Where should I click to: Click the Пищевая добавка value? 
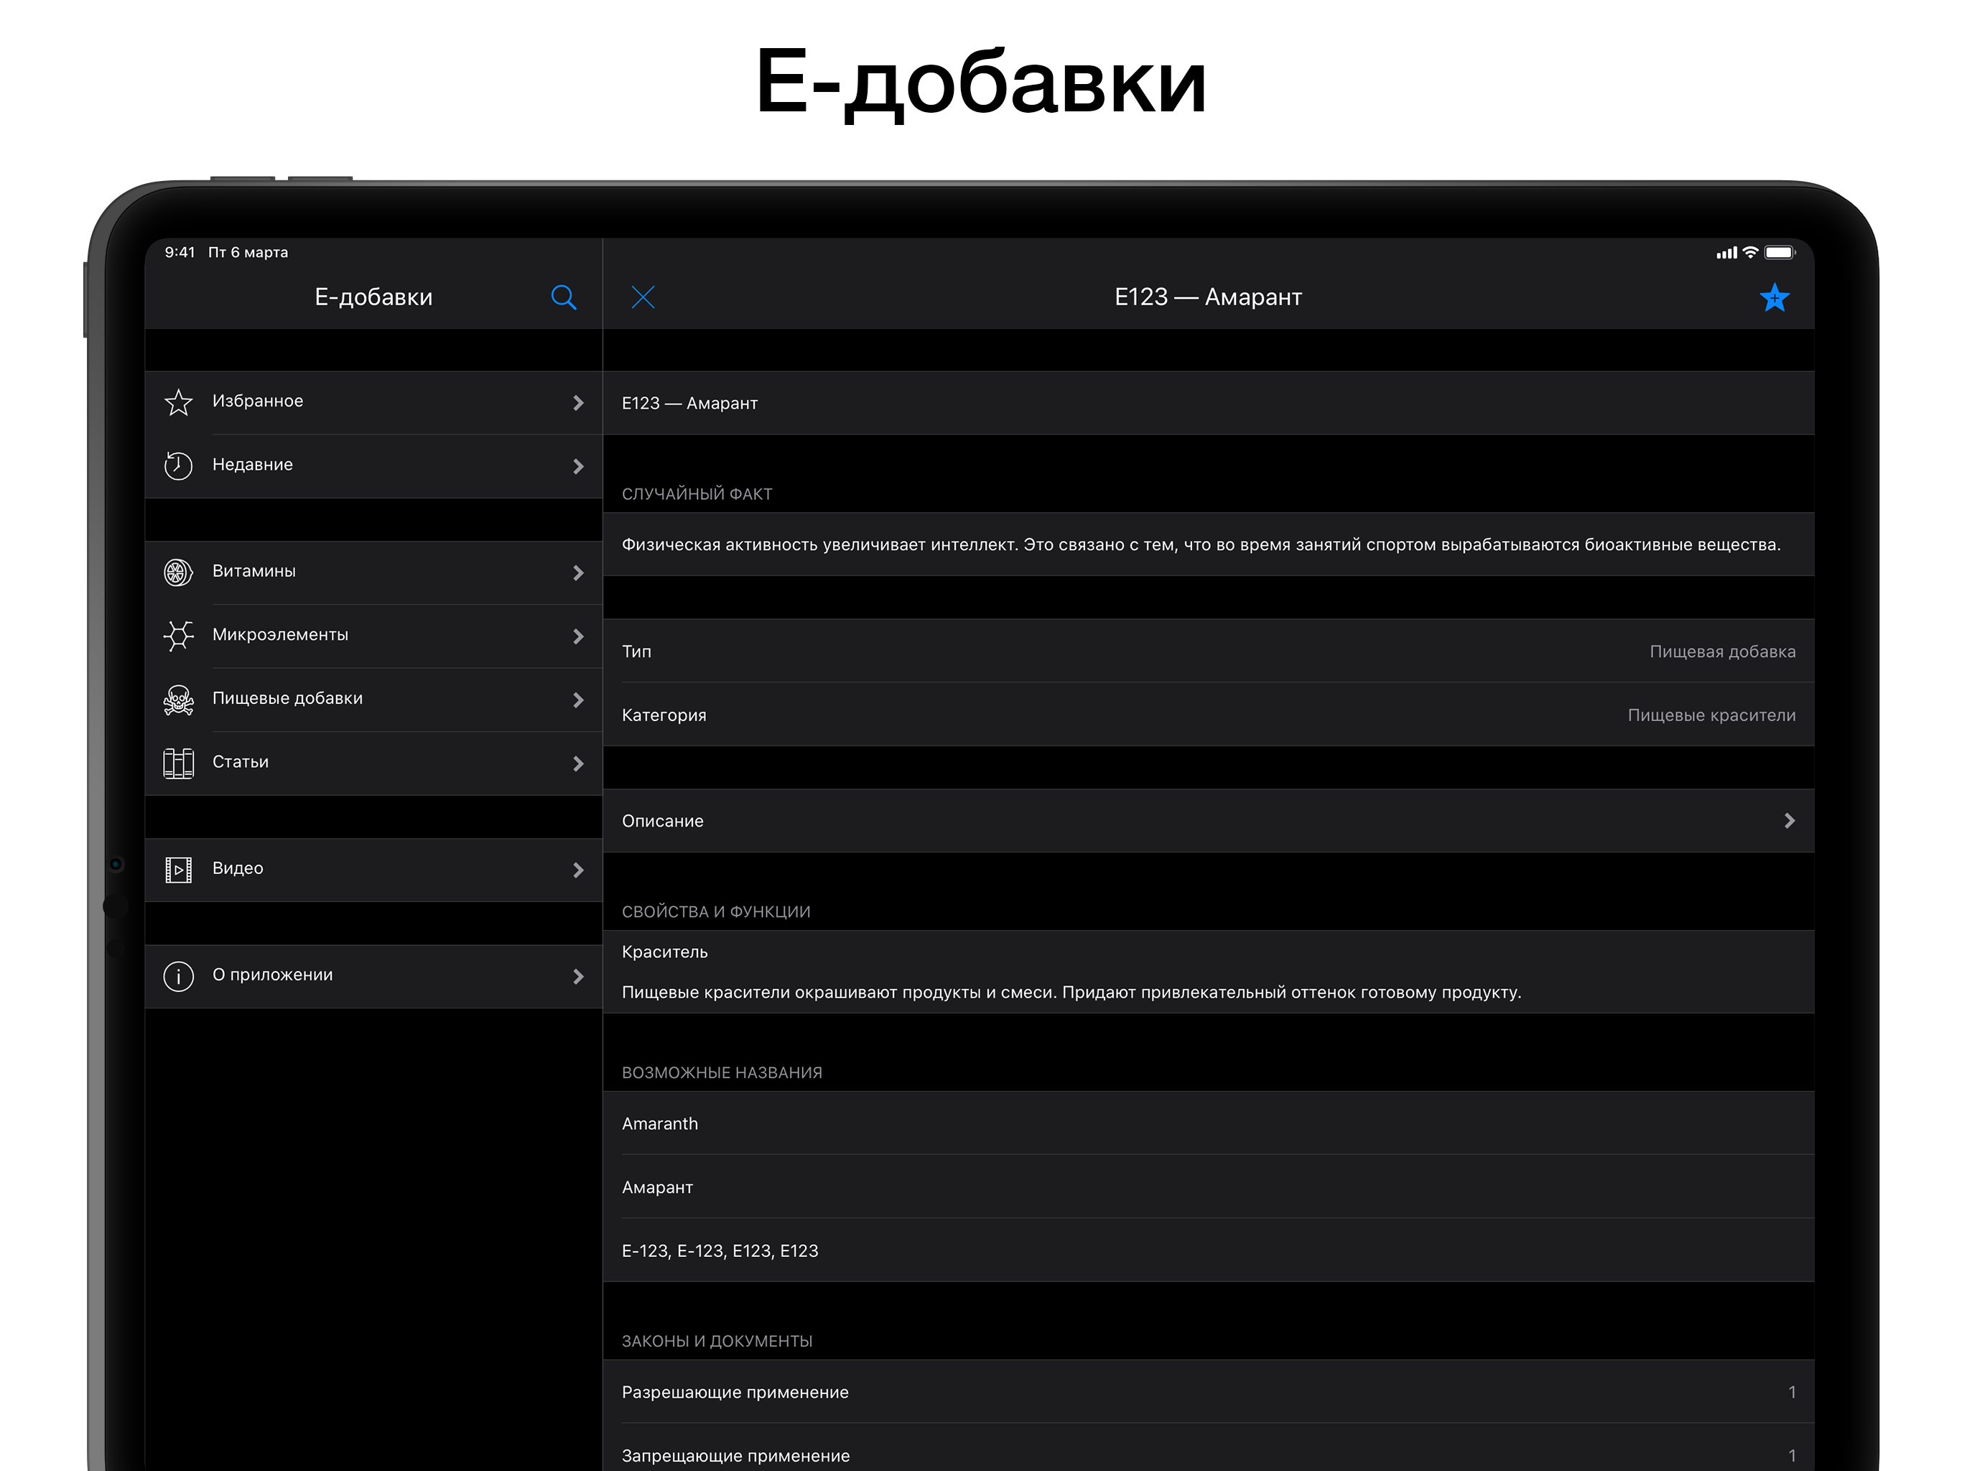(1723, 651)
